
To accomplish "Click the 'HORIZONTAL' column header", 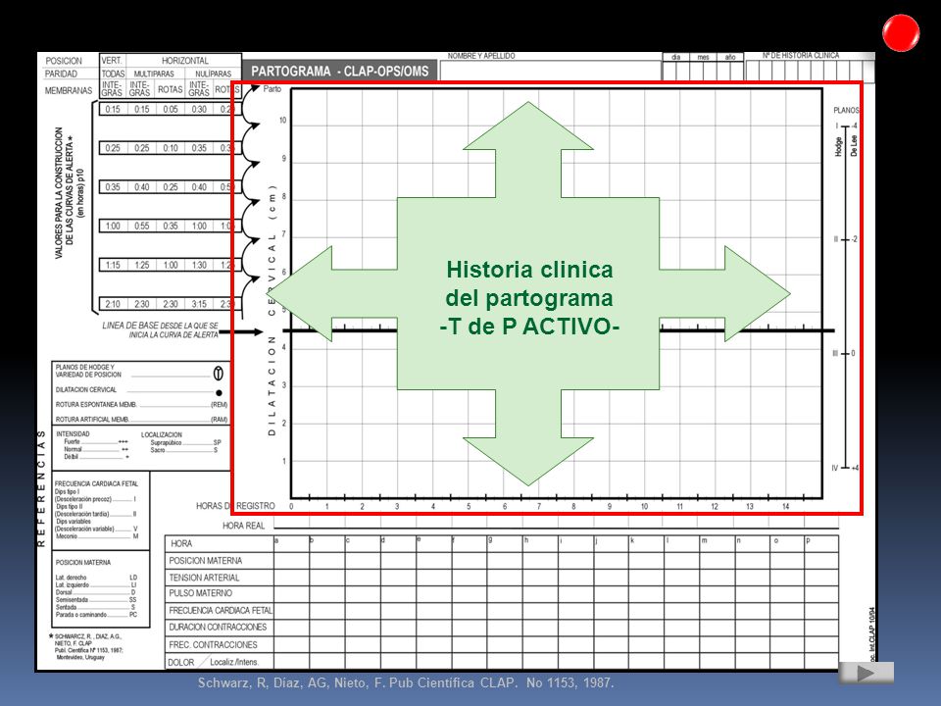I will pos(185,61).
